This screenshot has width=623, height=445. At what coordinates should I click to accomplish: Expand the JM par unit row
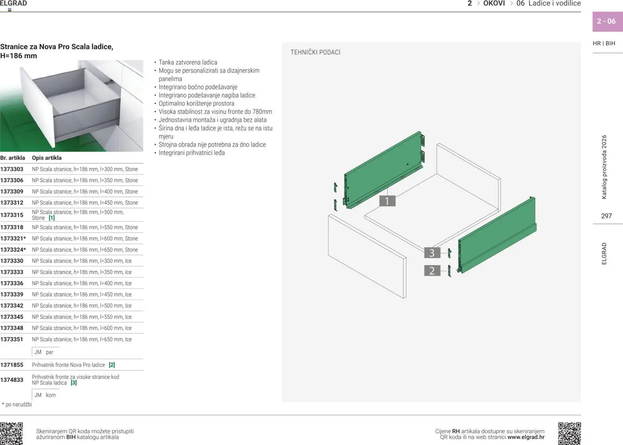tap(44, 352)
